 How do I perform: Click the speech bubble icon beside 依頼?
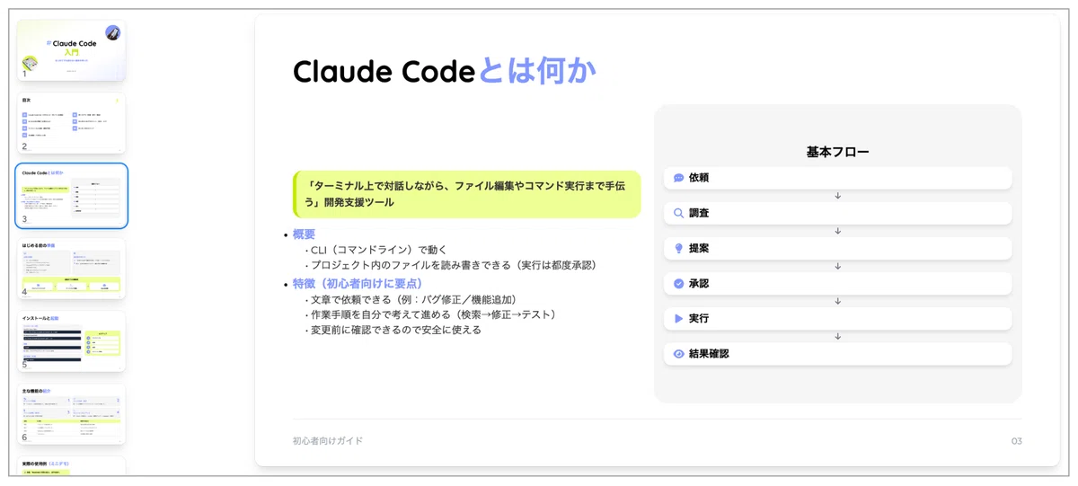tap(679, 178)
